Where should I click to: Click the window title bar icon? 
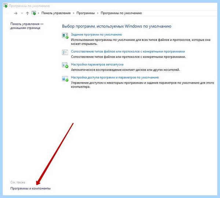point(5,6)
